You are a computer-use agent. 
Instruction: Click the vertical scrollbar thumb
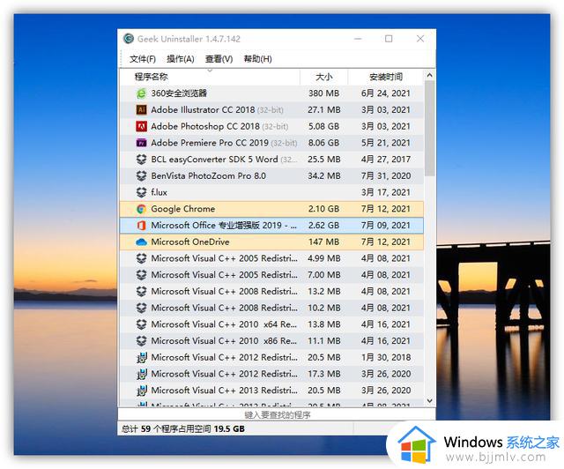pyautogui.click(x=429, y=129)
